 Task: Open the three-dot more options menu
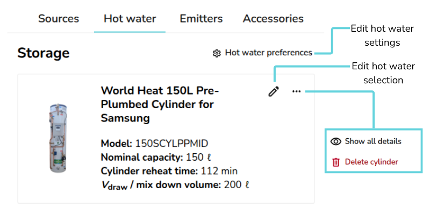(x=297, y=91)
